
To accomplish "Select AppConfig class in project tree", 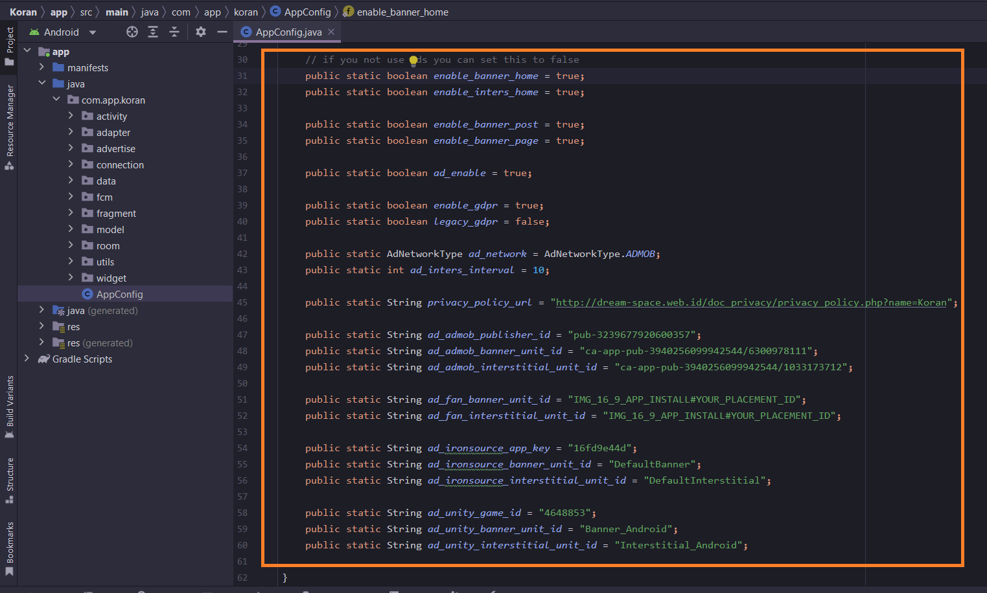I will coord(119,294).
